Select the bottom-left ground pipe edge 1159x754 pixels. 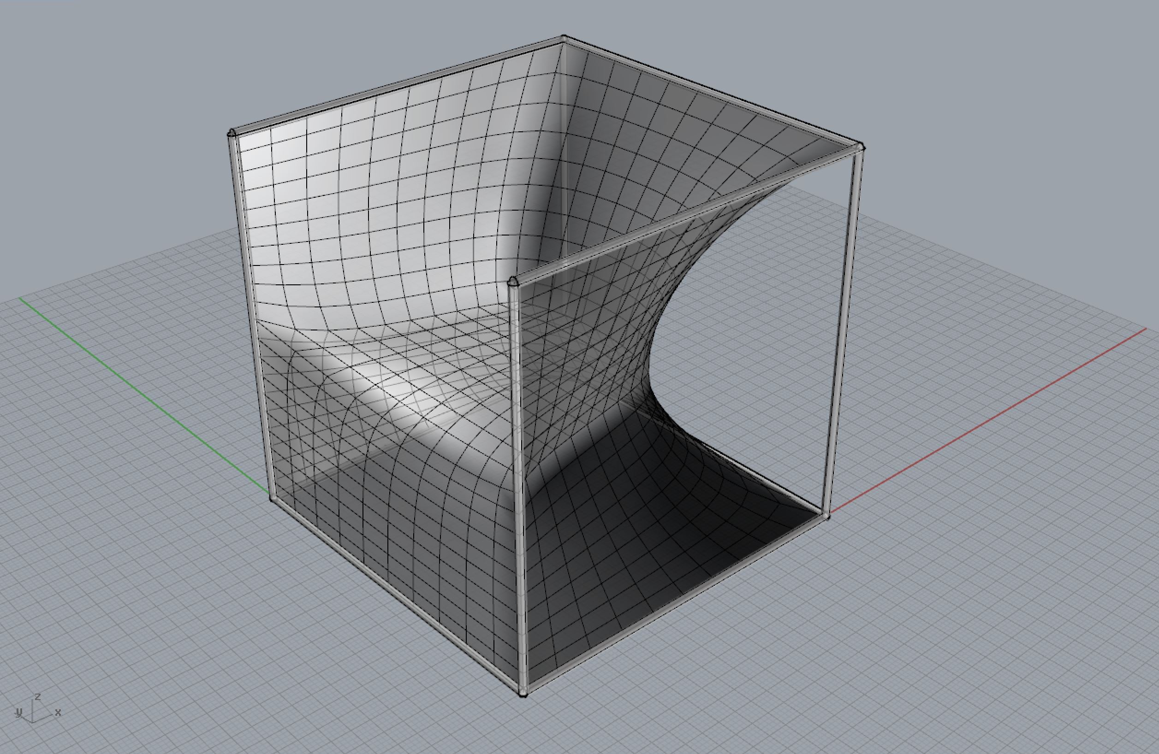click(x=397, y=594)
